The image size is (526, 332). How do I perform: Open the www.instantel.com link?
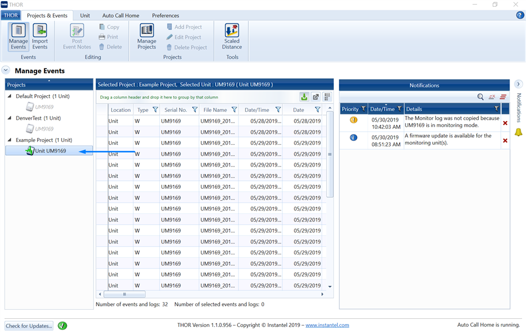click(327, 325)
